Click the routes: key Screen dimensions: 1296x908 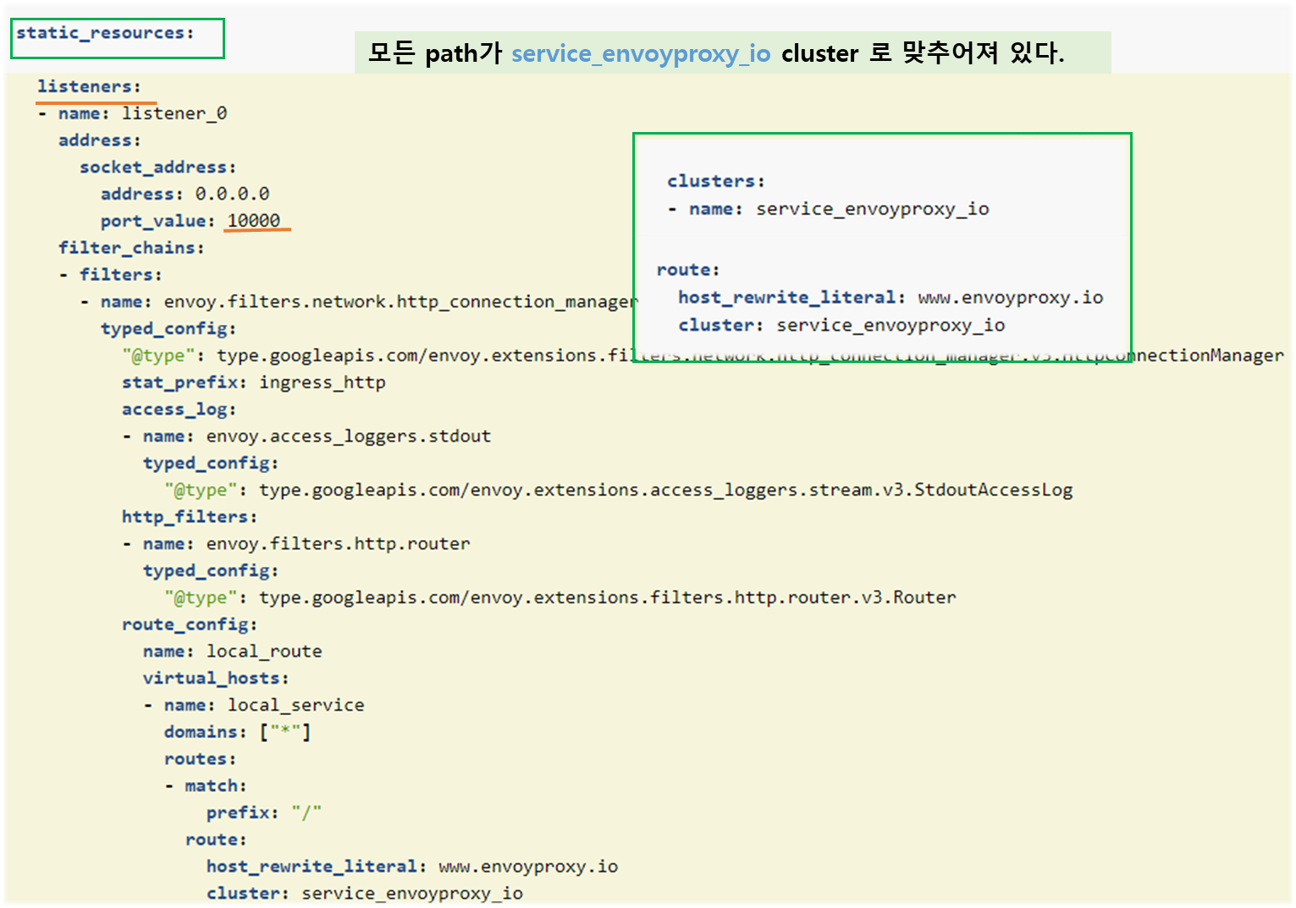[201, 759]
